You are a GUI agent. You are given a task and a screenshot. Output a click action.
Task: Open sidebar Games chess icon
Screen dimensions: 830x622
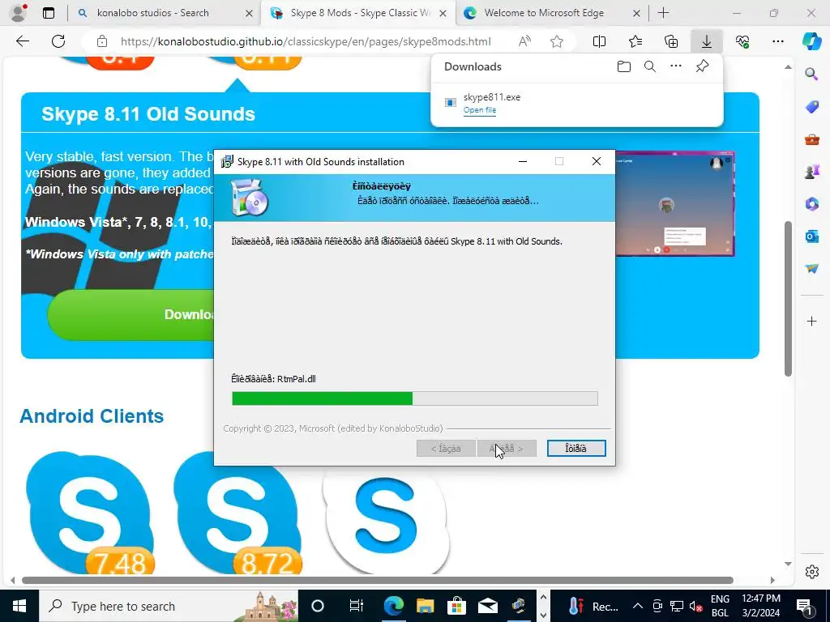(x=811, y=172)
